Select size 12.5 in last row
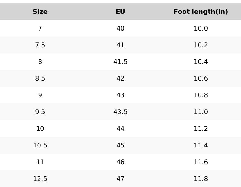Viewport: 241px width, 187px height. coord(40,179)
